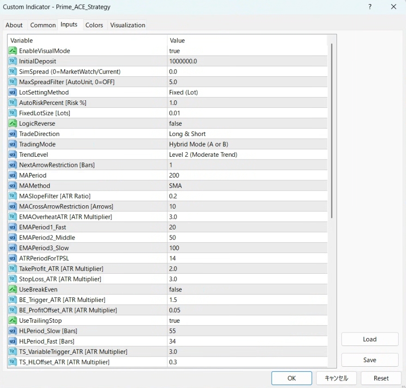Screen dimensions: 406x388
Task: Open TradingMode dropdown showing Hybrid Mode
Action: point(247,144)
